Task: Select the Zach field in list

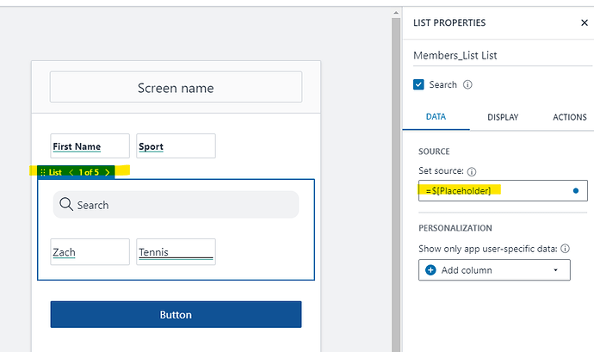Action: point(90,252)
